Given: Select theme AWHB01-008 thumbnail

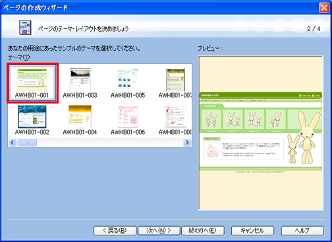Looking at the screenshot, I should click(x=175, y=120).
